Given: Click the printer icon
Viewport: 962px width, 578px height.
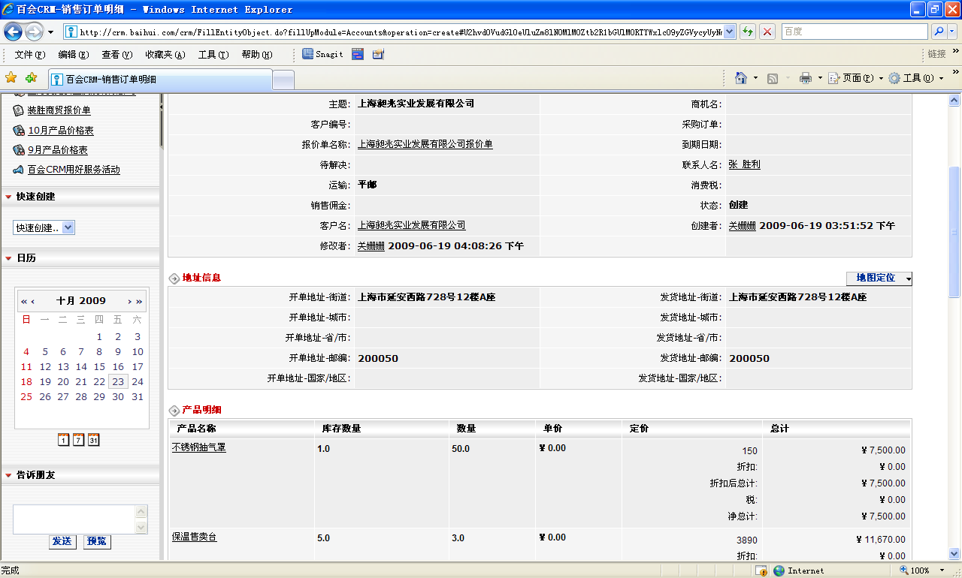Looking at the screenshot, I should 806,78.
